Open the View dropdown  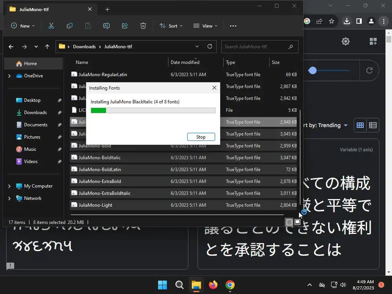click(x=205, y=26)
